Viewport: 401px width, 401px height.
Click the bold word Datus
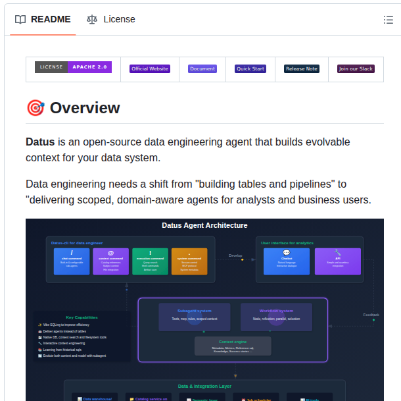40,142
